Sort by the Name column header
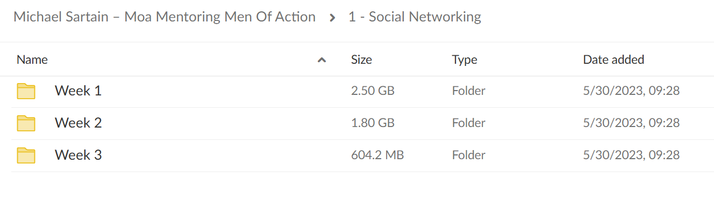The height and width of the screenshot is (201, 714). tap(32, 60)
